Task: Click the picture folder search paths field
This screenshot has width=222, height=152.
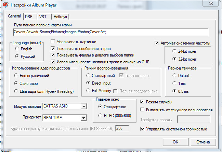Action: [110, 32]
